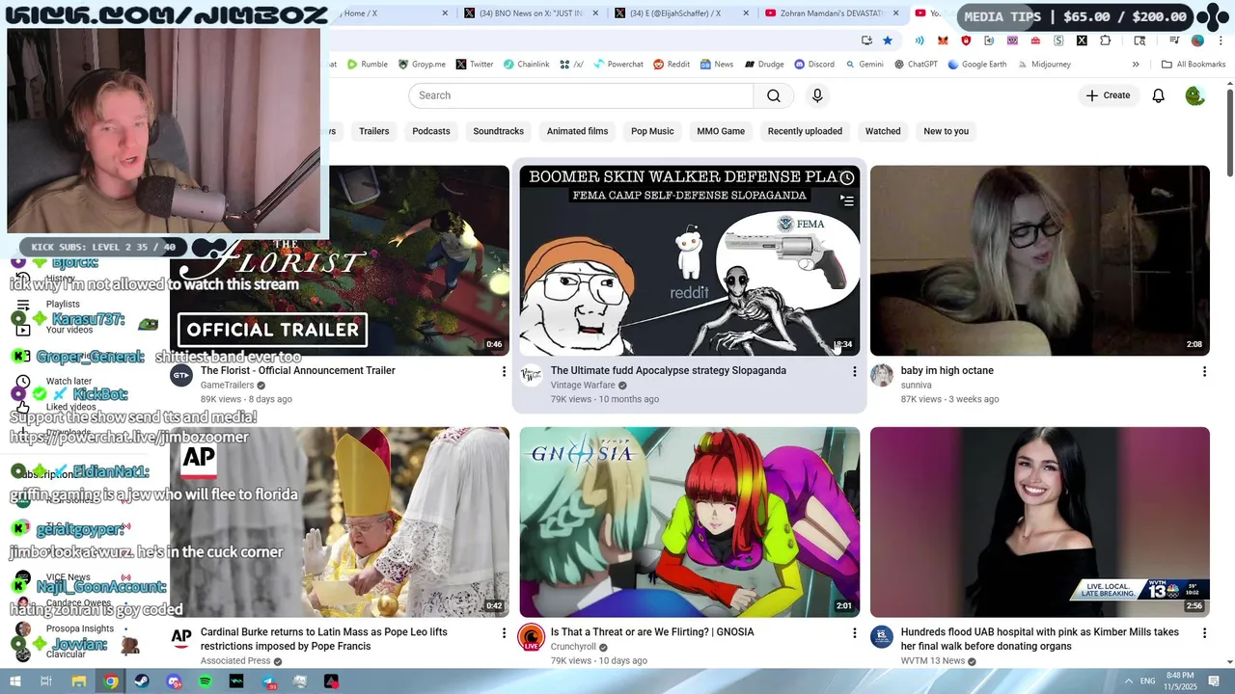Click the Crunchyroll channel avatar

532,636
